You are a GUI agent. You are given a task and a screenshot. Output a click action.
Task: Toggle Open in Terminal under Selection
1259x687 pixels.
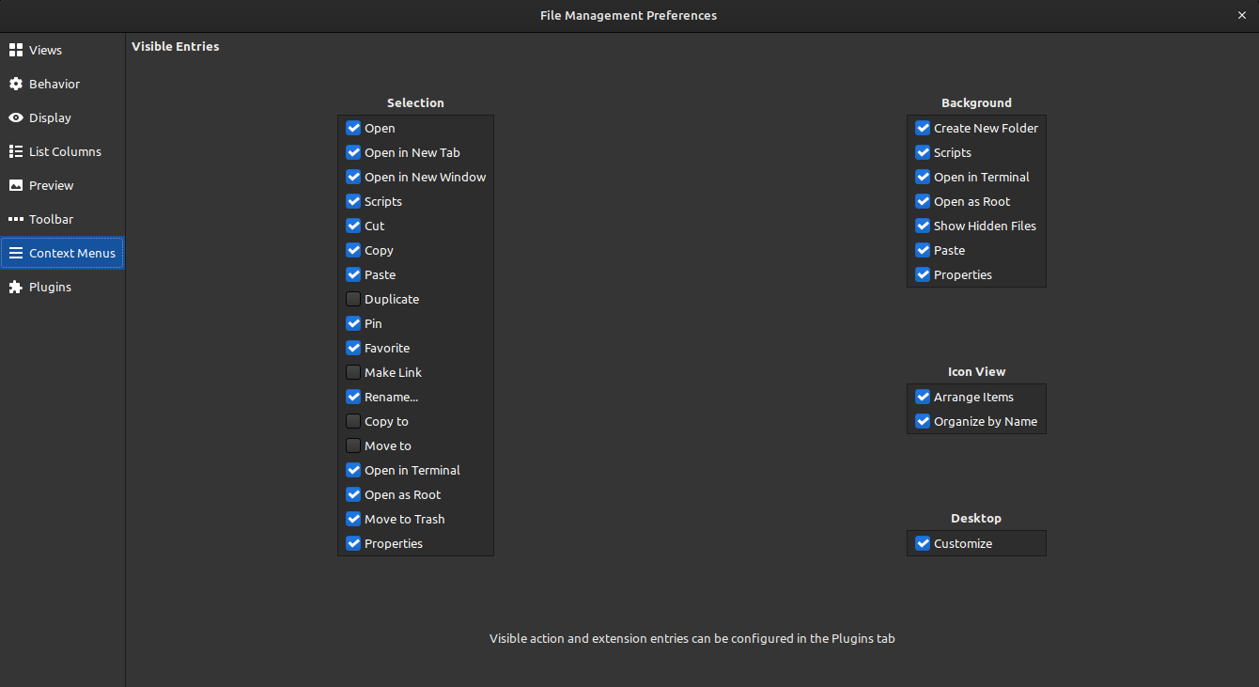click(x=353, y=470)
